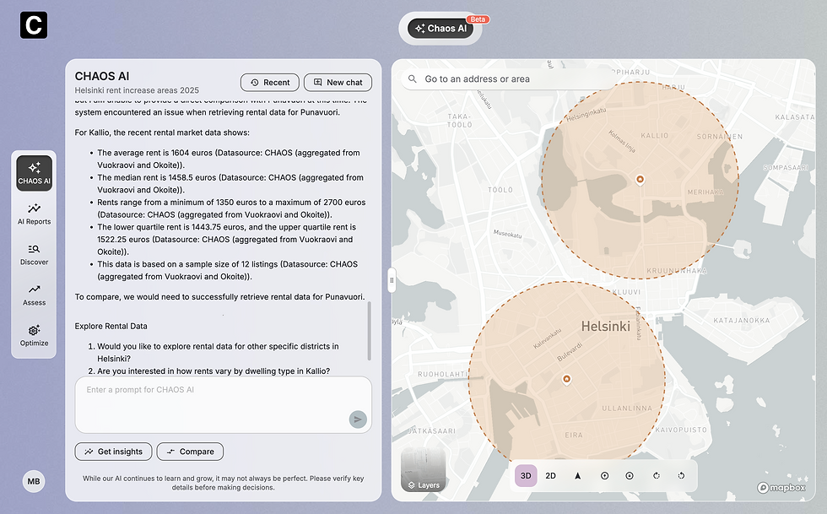Image resolution: width=827 pixels, height=514 pixels.
Task: Click the ULLANLINNA map label
Action: (627, 408)
